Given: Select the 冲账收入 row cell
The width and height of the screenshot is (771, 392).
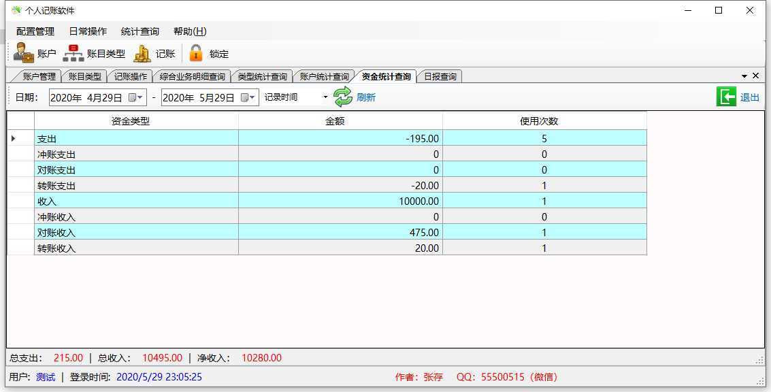Looking at the screenshot, I should pyautogui.click(x=136, y=216).
